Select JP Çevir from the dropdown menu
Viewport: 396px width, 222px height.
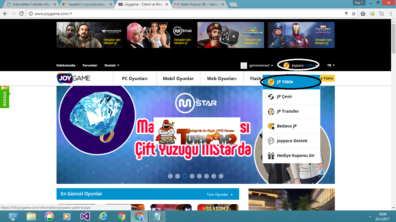click(291, 97)
